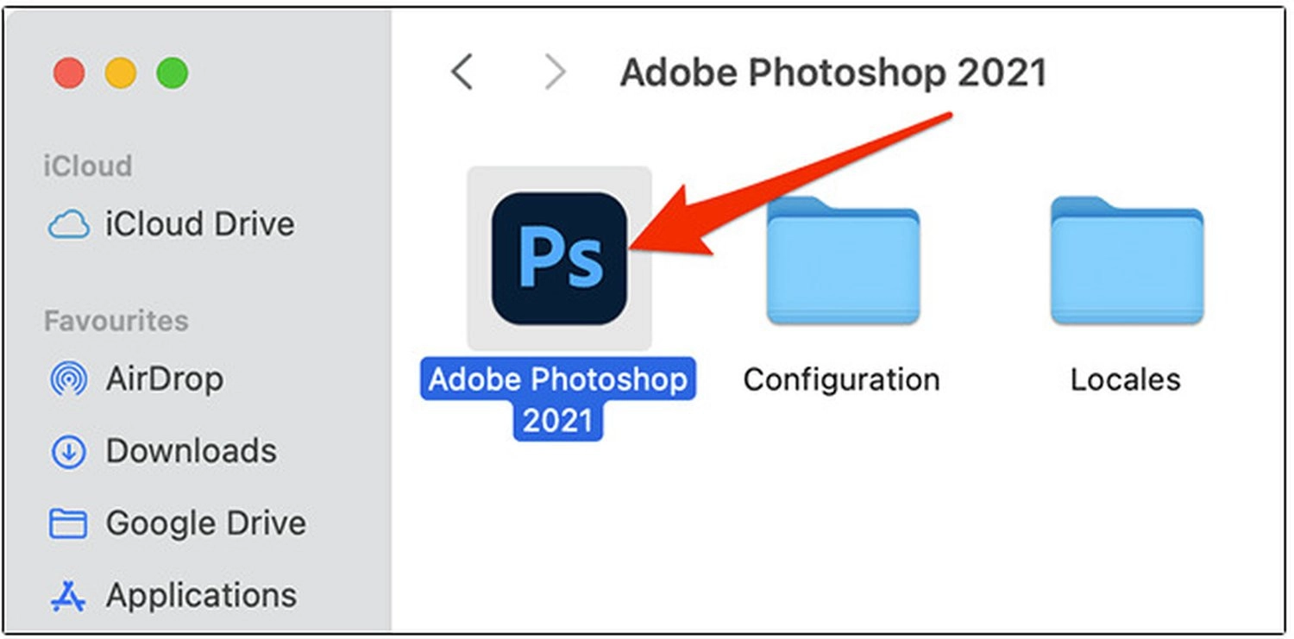Click the Configuration folder name label
The height and width of the screenshot is (639, 1294).
click(842, 379)
